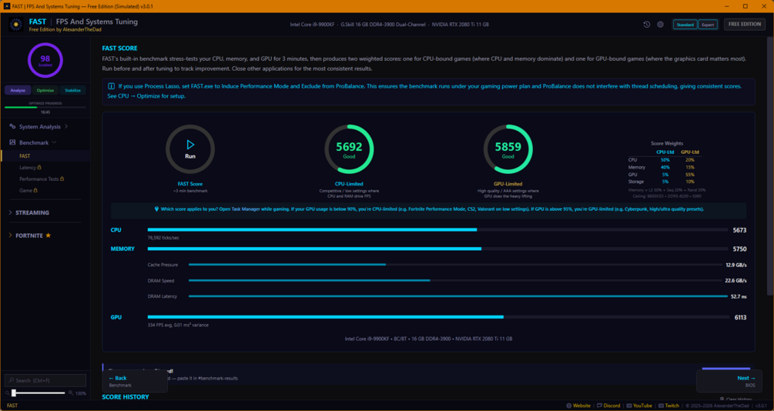
Task: Switch to Expert mode
Action: click(707, 25)
